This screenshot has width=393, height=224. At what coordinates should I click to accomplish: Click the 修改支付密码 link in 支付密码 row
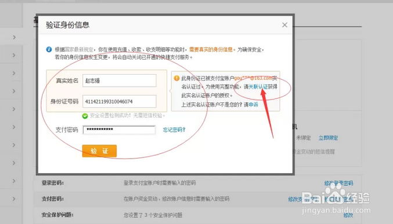[x=303, y=199]
